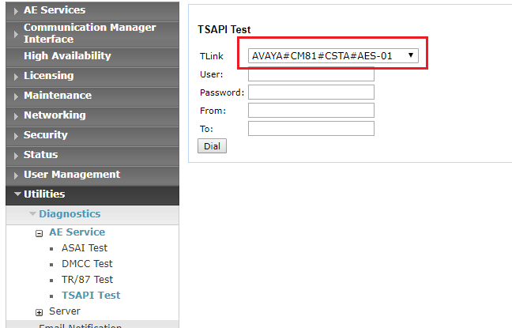512x328 pixels.
Task: Collapse AE Service tree with minus icon
Action: pos(39,233)
